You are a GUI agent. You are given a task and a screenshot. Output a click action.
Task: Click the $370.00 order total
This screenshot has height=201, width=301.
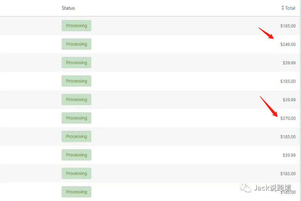tap(288, 118)
